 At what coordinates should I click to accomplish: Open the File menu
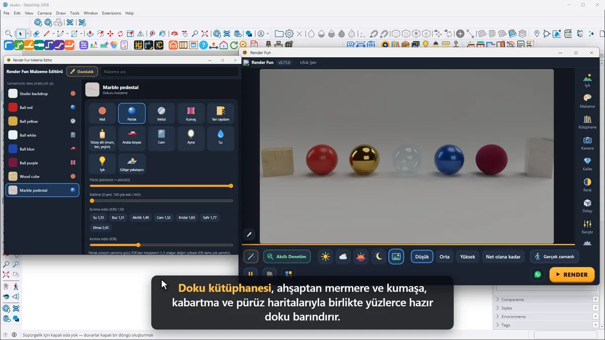coord(7,13)
